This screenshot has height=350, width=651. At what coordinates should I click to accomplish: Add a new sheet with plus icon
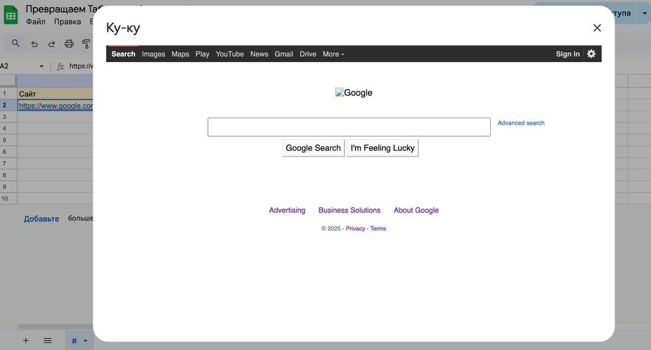pos(25,340)
